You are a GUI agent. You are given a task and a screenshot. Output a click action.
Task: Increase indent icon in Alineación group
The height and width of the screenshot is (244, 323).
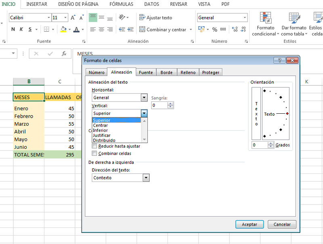[x=130, y=29]
